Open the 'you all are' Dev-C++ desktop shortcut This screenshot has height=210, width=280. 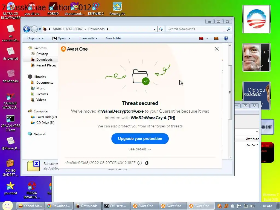(32, 9)
